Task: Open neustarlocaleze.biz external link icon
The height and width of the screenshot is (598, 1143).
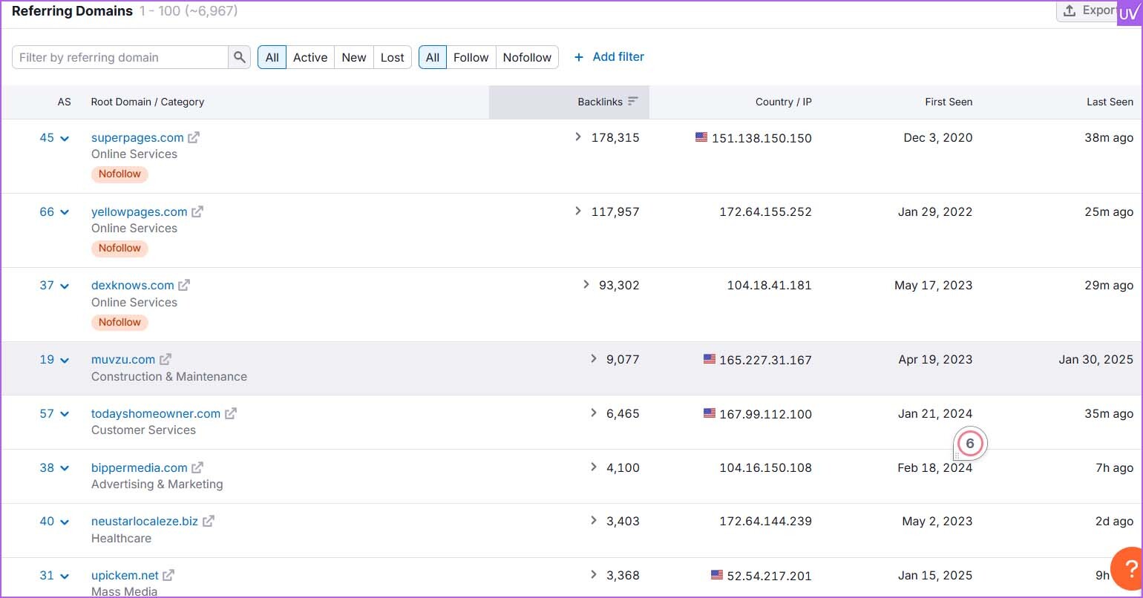Action: point(209,521)
